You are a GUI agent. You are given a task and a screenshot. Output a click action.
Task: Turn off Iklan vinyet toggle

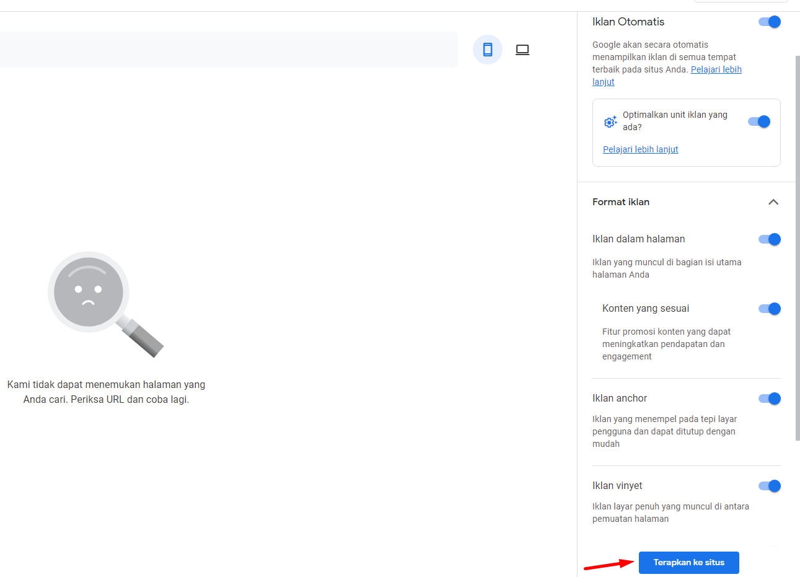(x=770, y=486)
